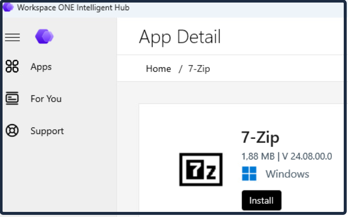Open the Apps section label
This screenshot has height=217, width=348.
pyautogui.click(x=41, y=67)
